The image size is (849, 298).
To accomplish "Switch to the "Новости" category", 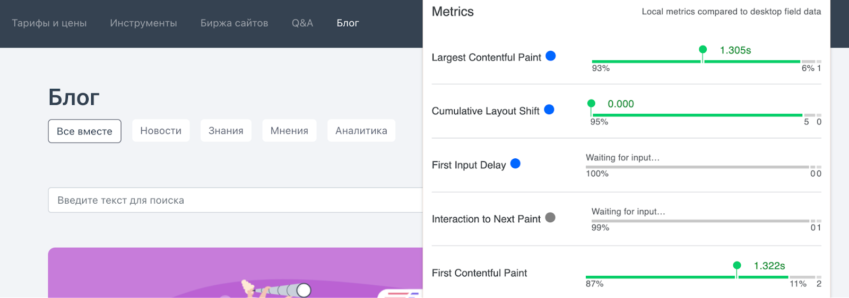I will [x=161, y=131].
